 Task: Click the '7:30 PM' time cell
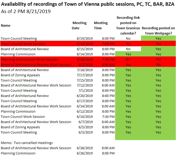108,117
